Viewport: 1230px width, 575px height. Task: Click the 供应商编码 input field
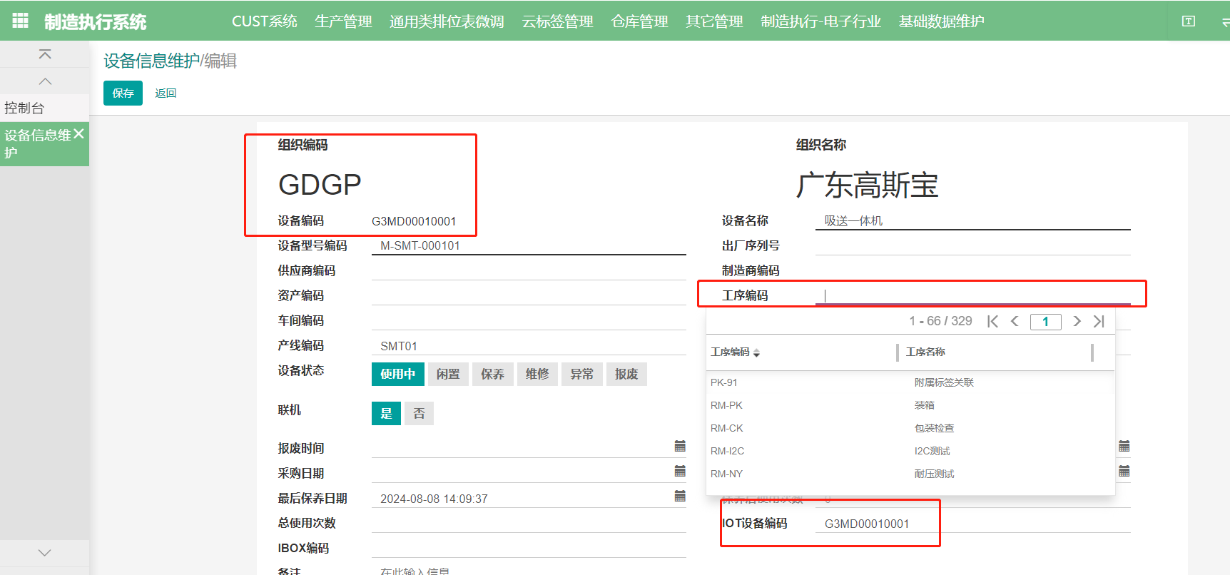coord(529,270)
